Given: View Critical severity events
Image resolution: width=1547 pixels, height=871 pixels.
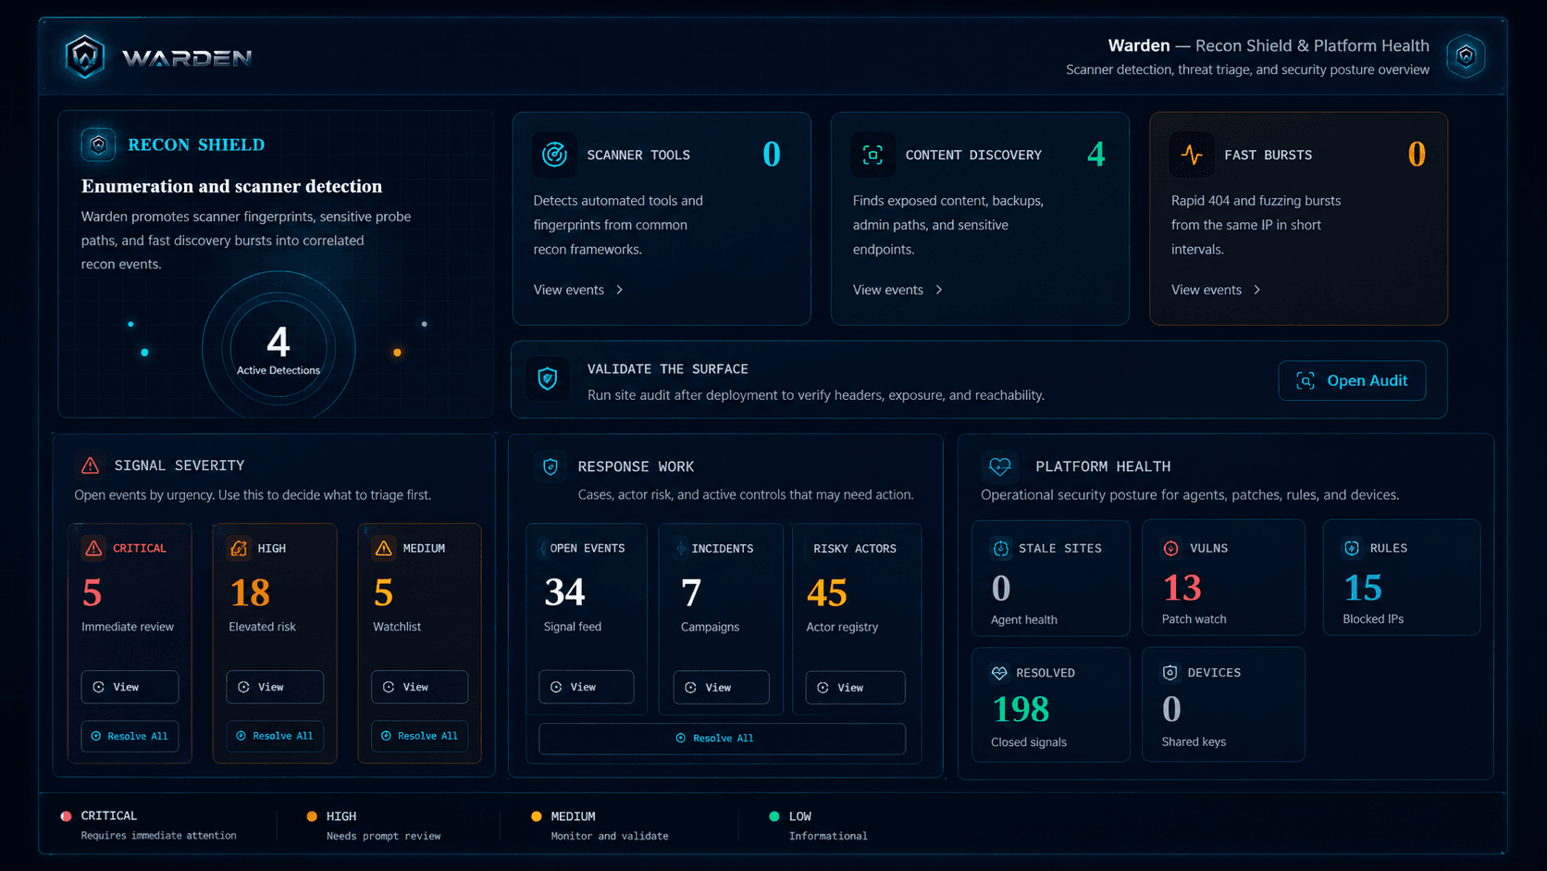Looking at the screenshot, I should (130, 687).
